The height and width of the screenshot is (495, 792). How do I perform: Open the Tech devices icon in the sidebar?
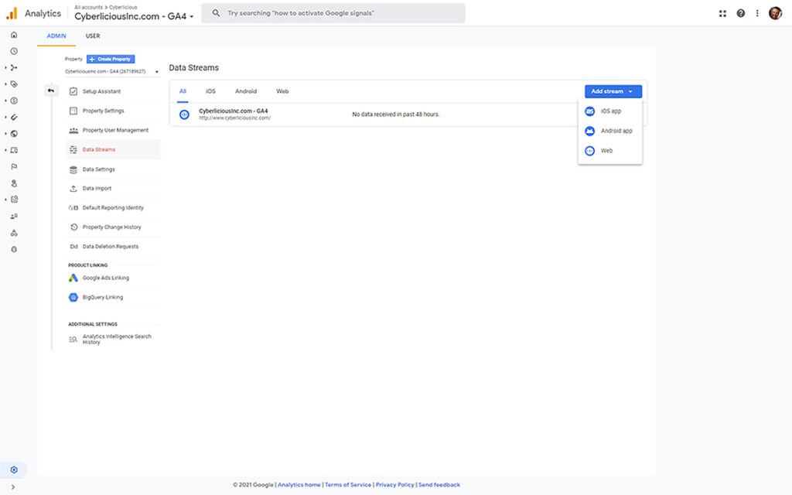pyautogui.click(x=14, y=150)
